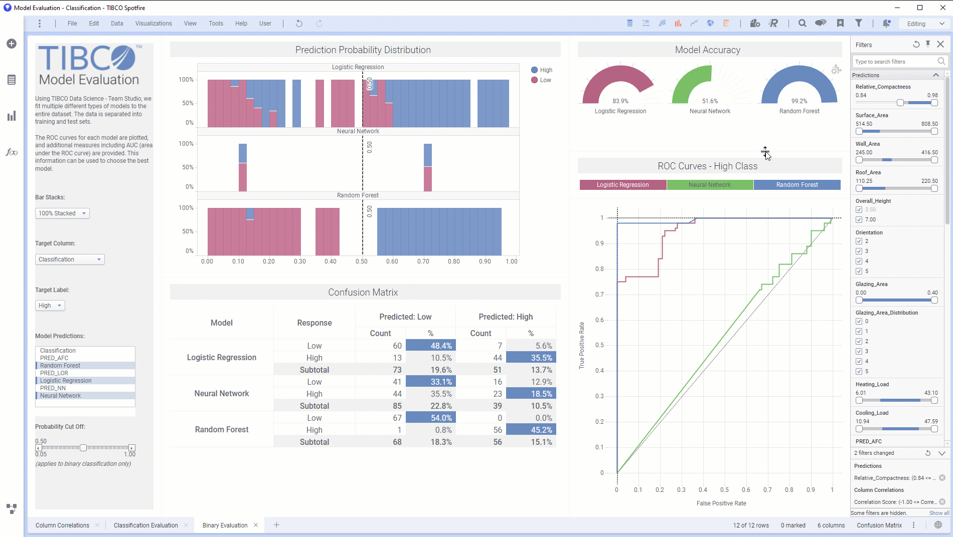
Task: Open the line chart visualization icon
Action: pos(694,23)
